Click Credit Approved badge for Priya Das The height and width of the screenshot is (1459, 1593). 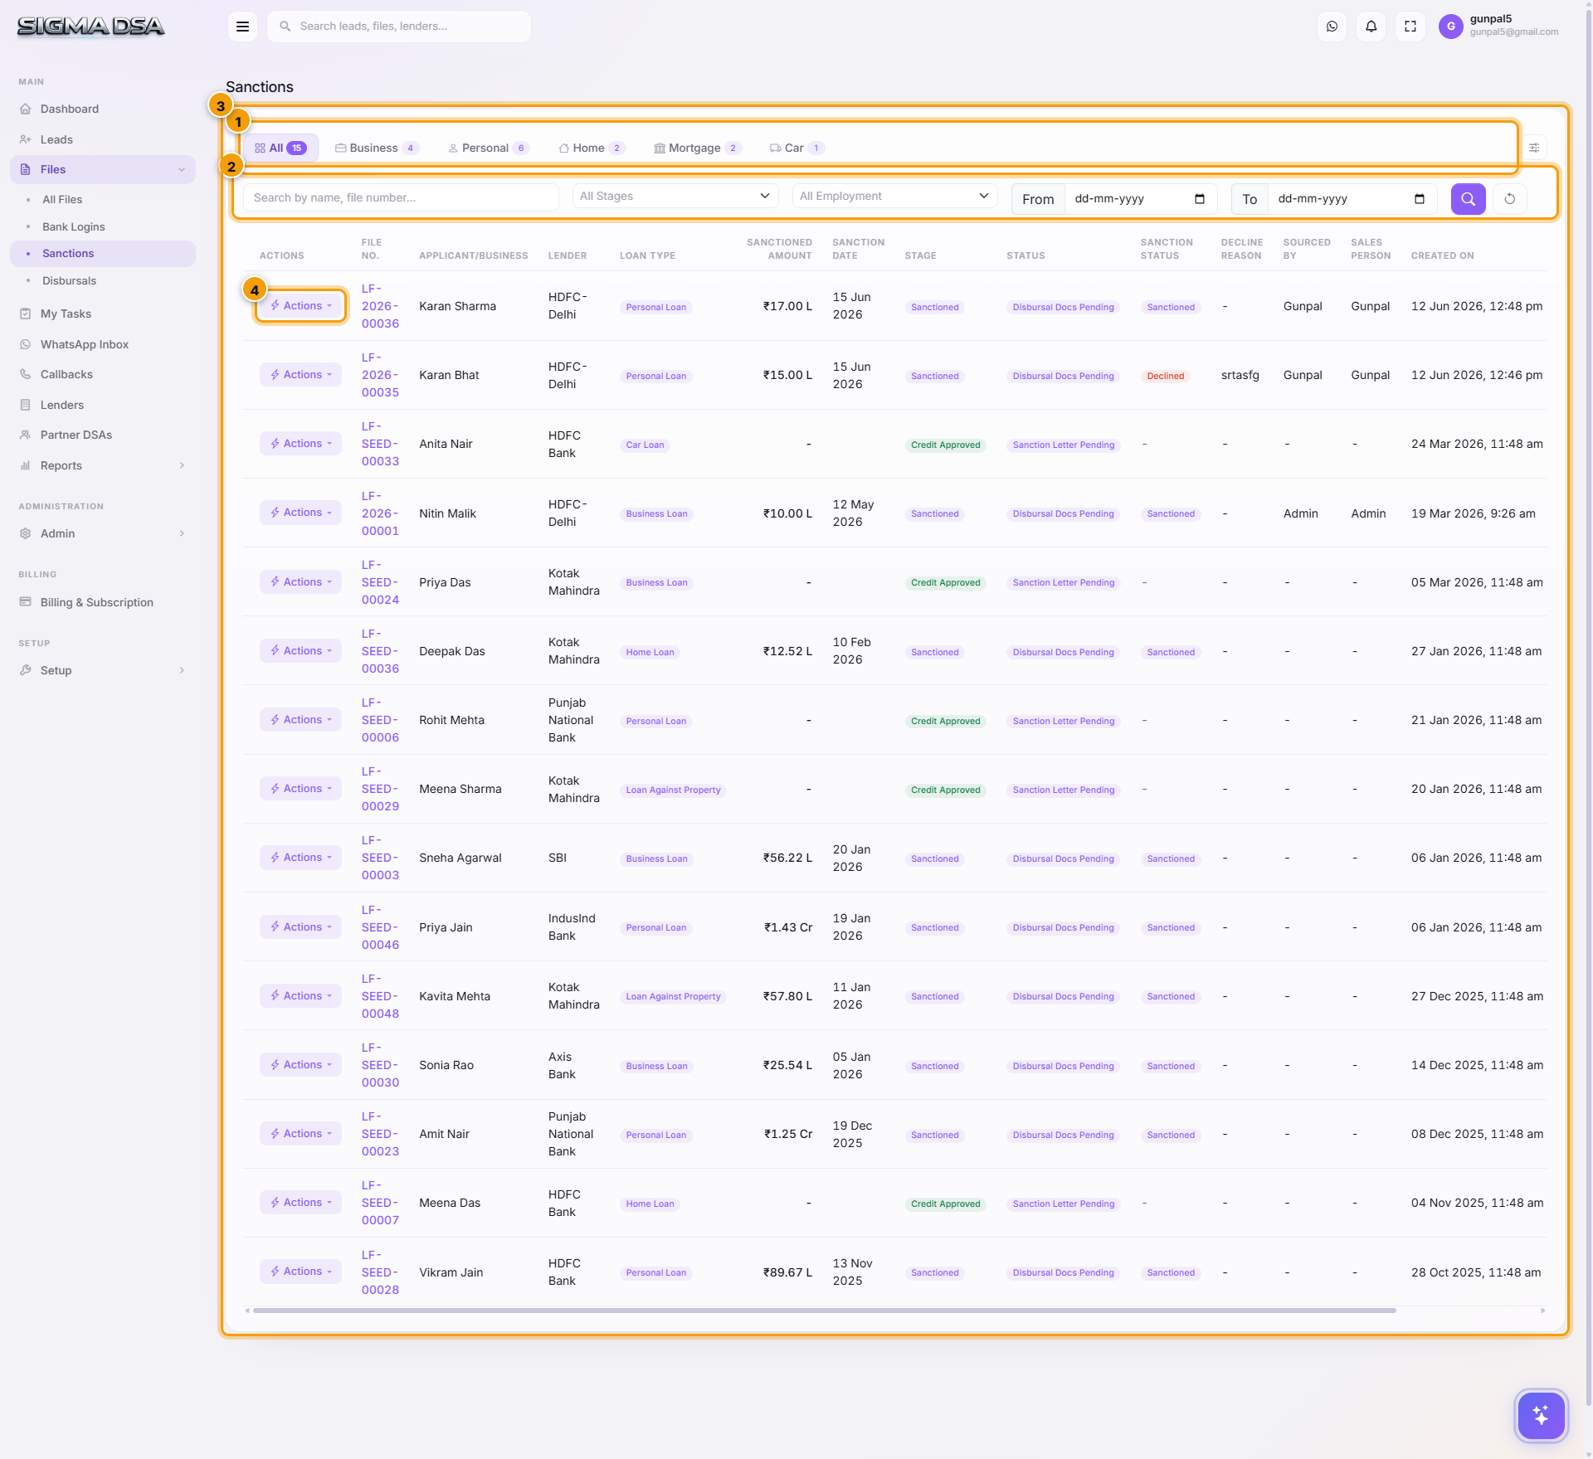pos(945,583)
